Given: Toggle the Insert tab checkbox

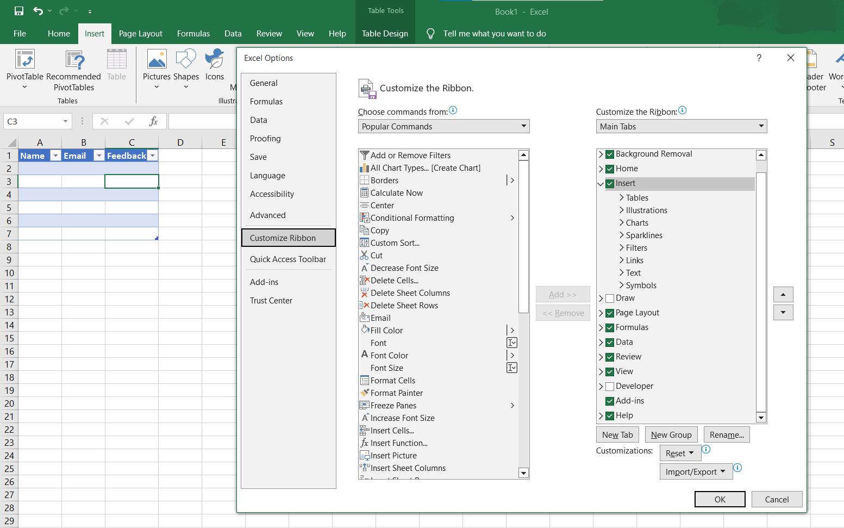Looking at the screenshot, I should click(x=610, y=184).
